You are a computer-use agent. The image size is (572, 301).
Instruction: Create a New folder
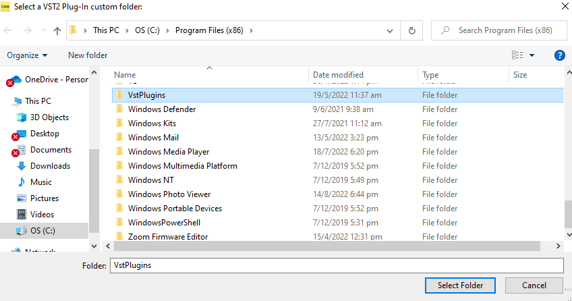88,55
